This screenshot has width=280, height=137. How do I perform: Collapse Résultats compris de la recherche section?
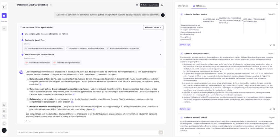pos(160,55)
